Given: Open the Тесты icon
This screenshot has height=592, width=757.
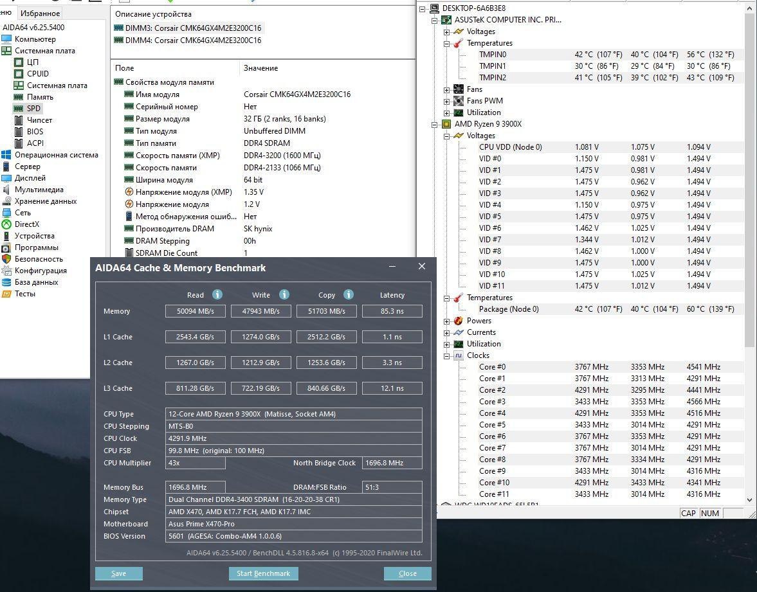Looking at the screenshot, I should [x=6, y=294].
